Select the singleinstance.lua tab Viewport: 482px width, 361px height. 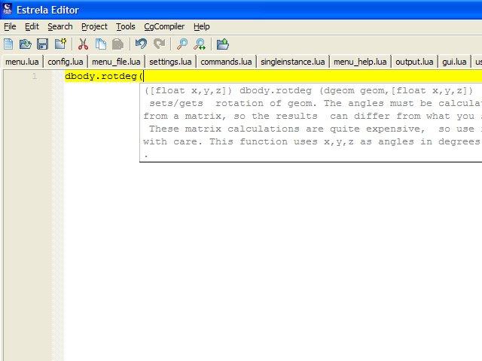[x=292, y=62]
